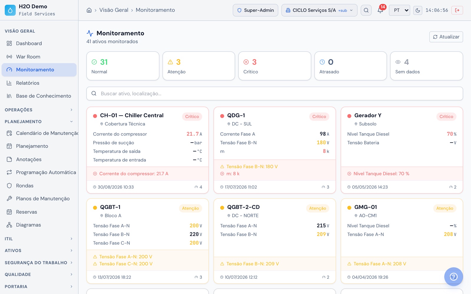The image size is (471, 294).
Task: Open the QGBT-2-CD asset card
Action: click(275, 241)
